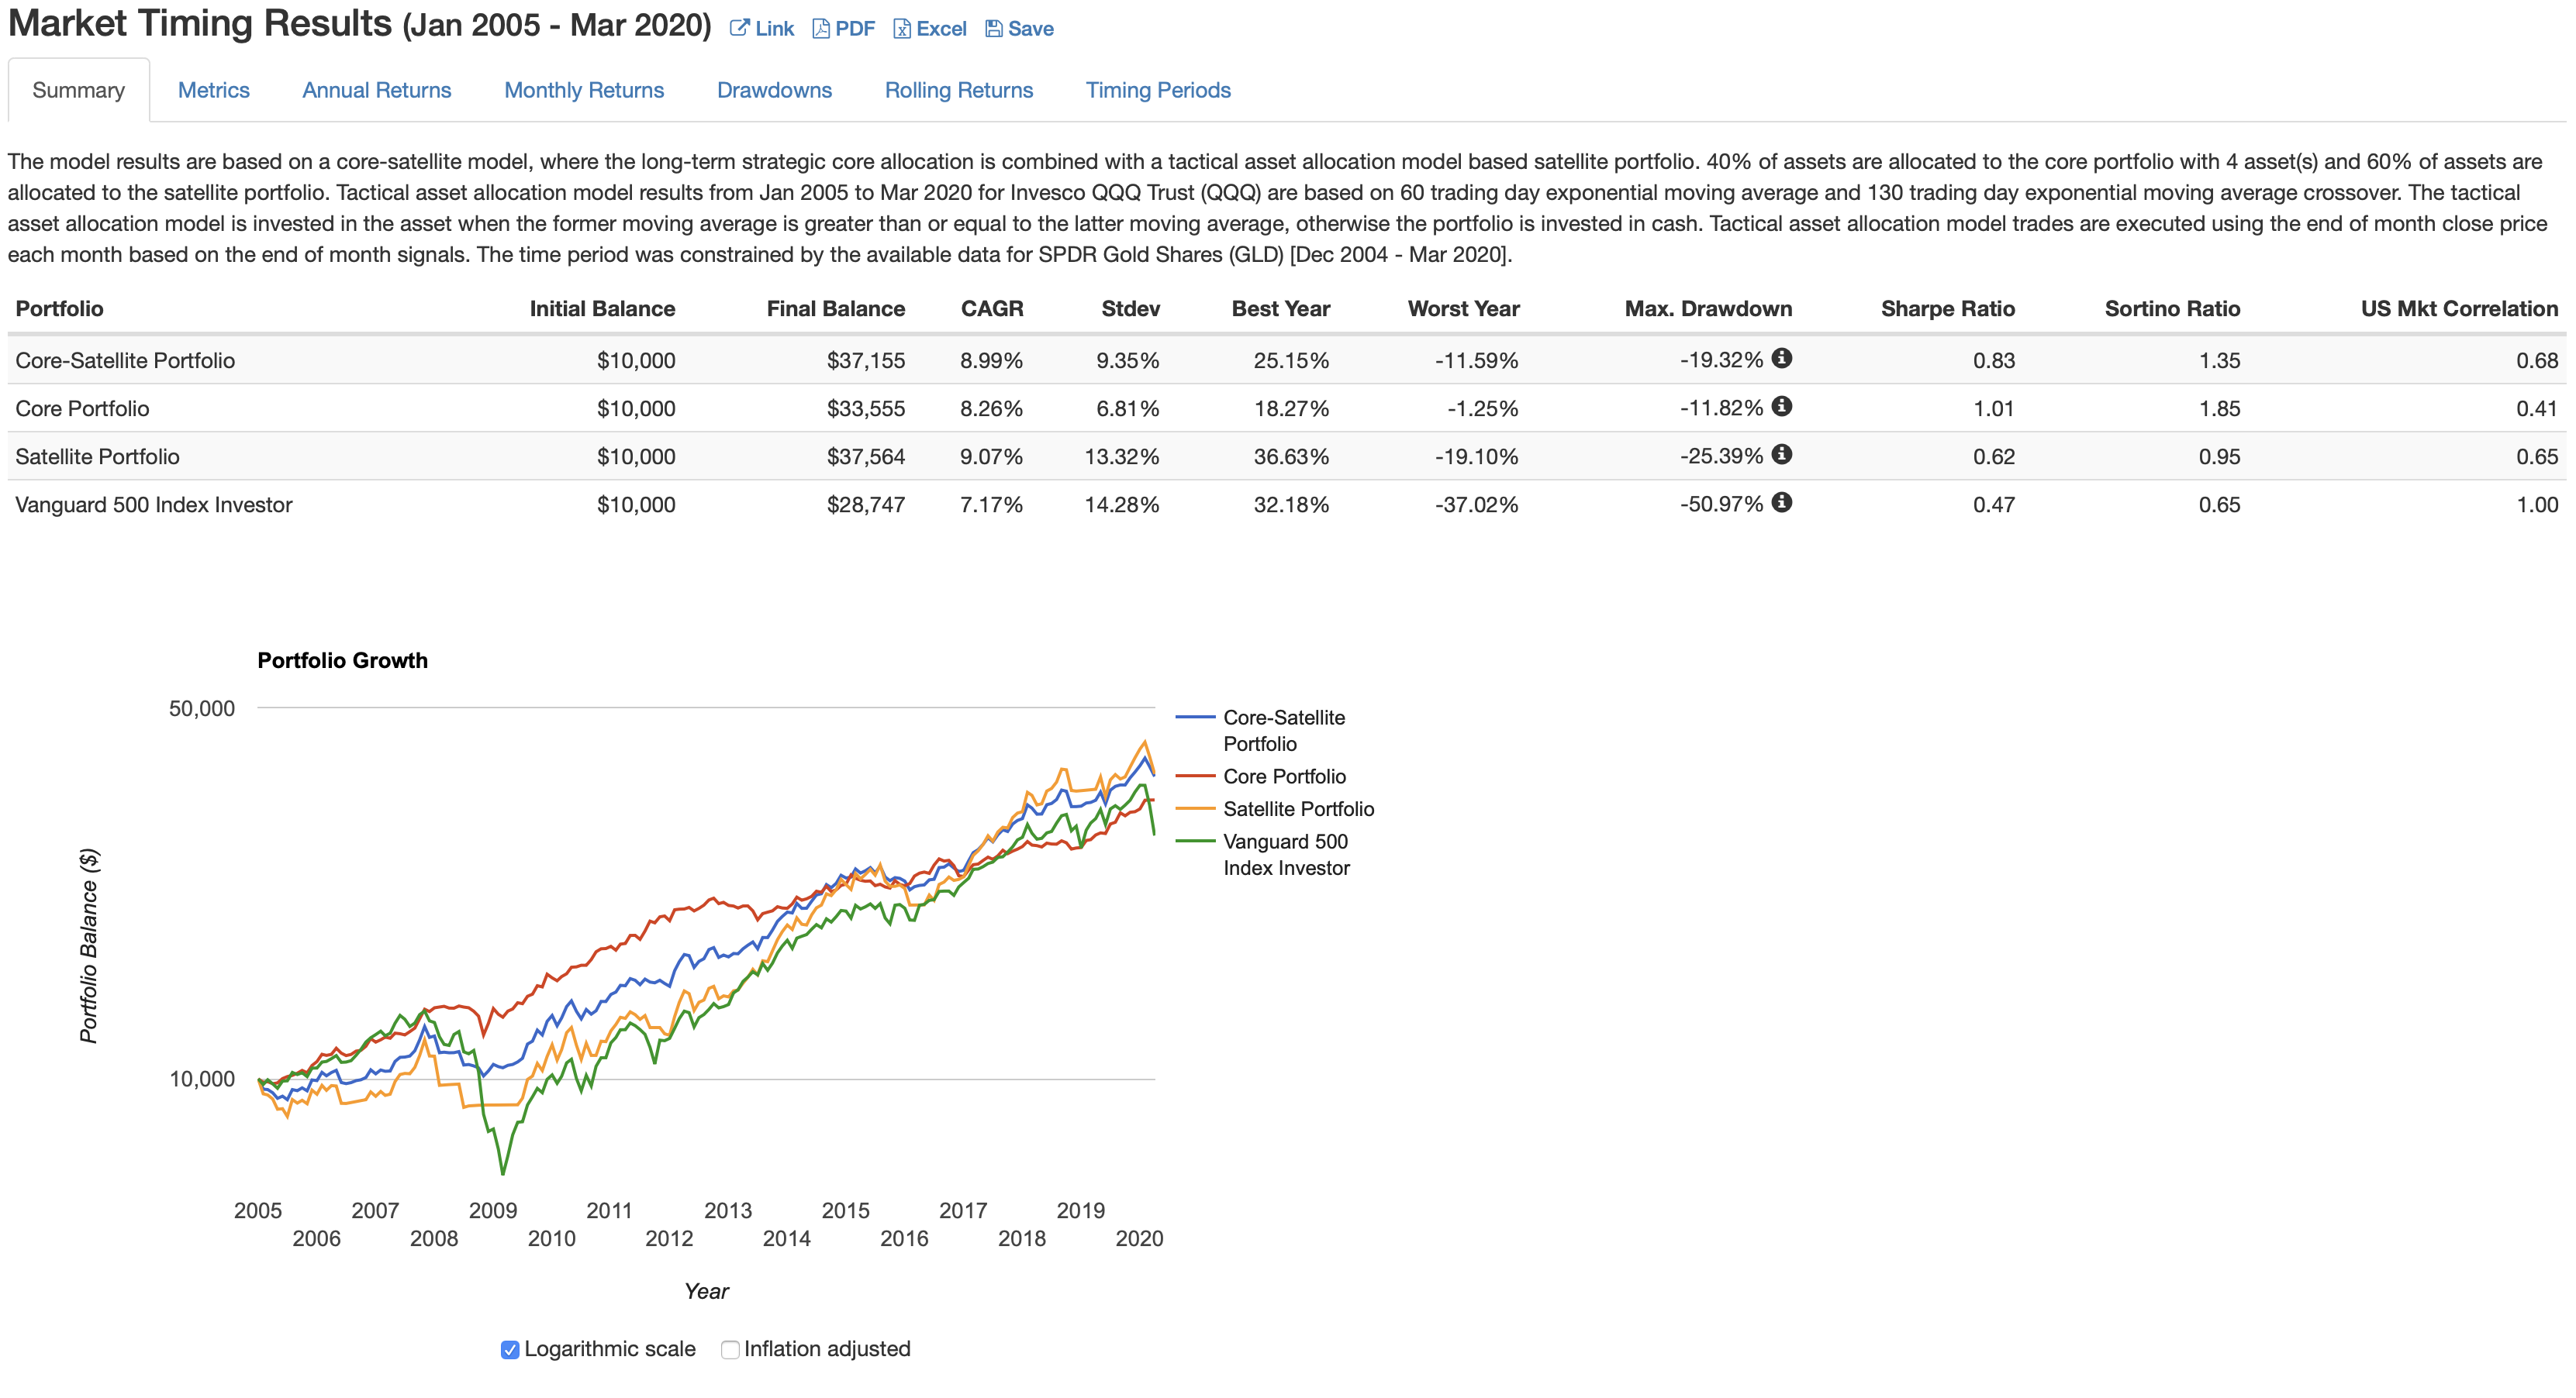
Task: Hide Core Portfolio series via chart legend
Action: click(1285, 776)
